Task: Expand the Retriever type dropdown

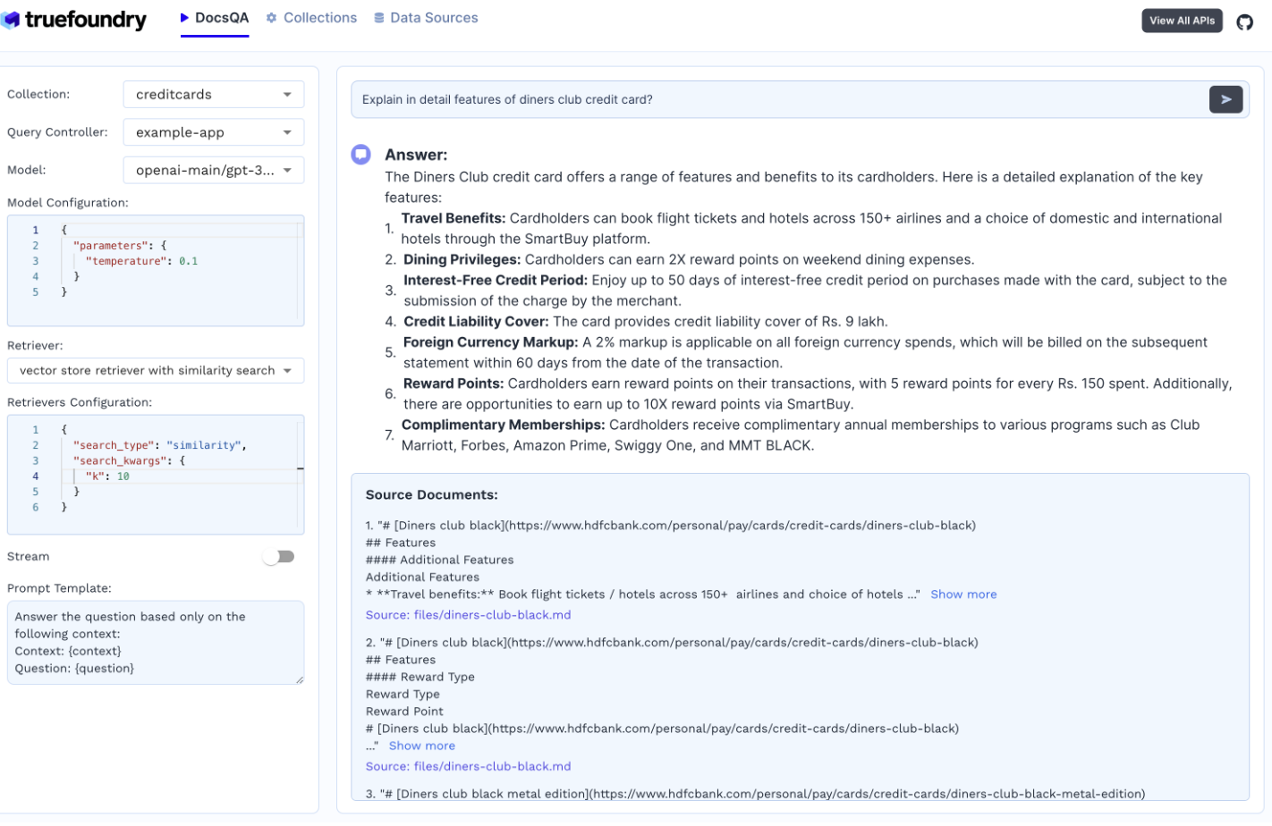Action: click(156, 371)
